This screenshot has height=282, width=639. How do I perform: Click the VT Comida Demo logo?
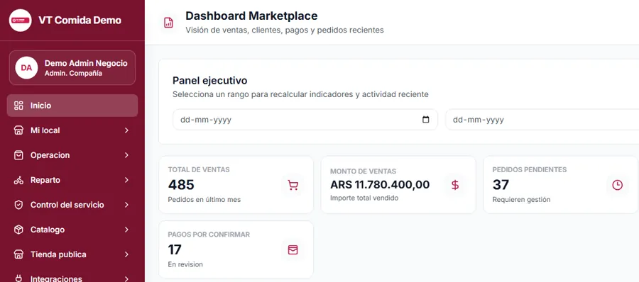pos(21,21)
